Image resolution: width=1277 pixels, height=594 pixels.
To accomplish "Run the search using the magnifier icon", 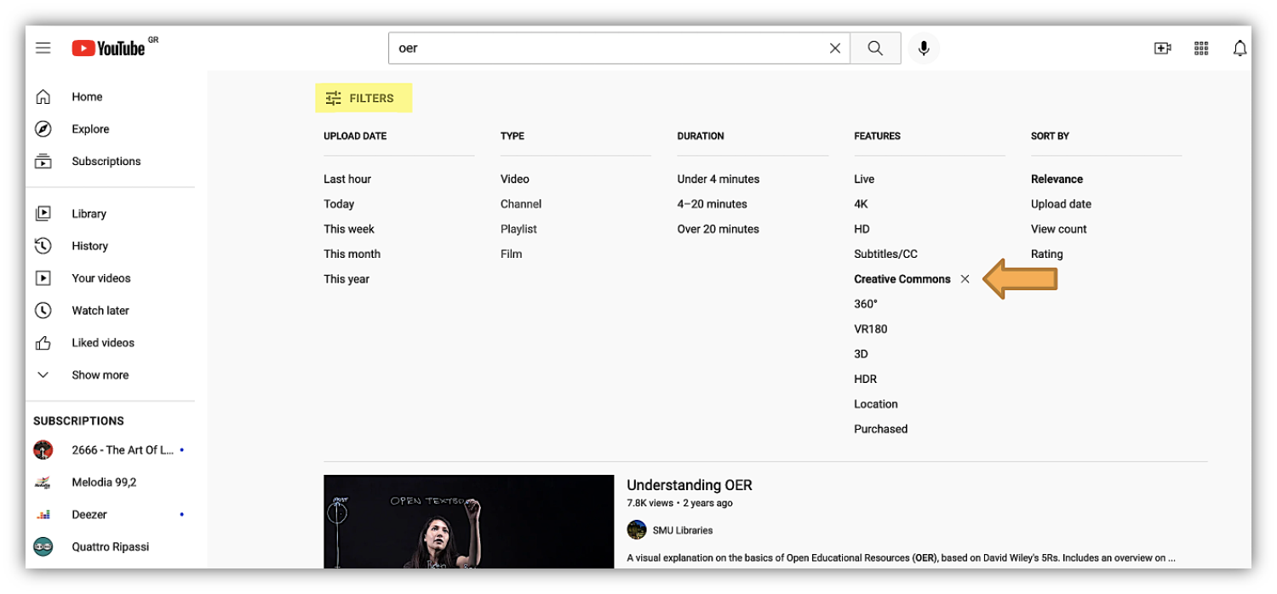I will (875, 48).
